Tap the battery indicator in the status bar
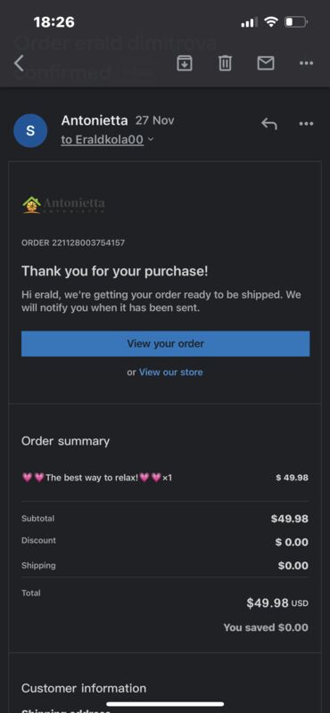The image size is (330, 713). tap(296, 21)
